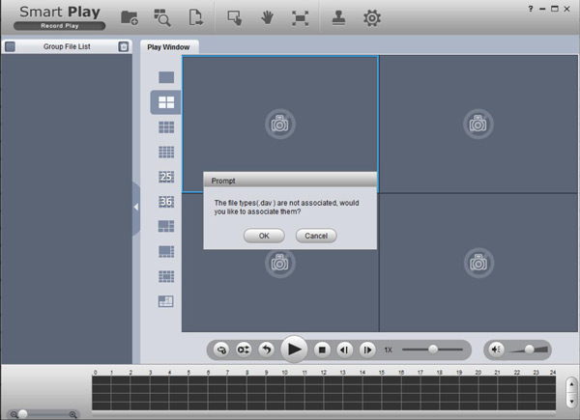Adjust the volume slider handle
580x420 pixels.
[x=530, y=350]
